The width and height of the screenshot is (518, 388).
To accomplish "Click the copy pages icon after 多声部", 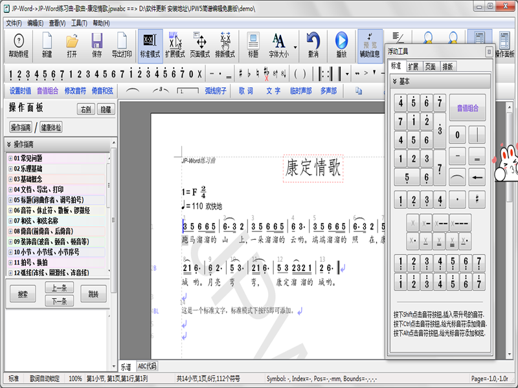I will click(359, 91).
